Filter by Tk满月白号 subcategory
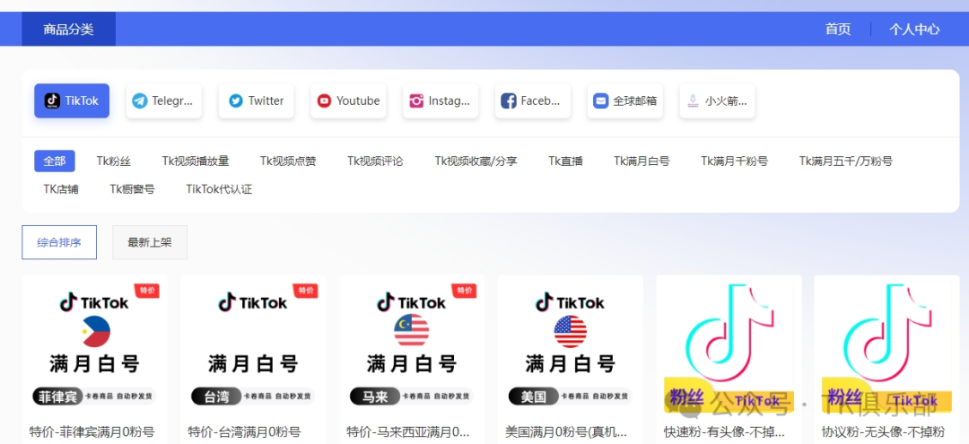The width and height of the screenshot is (969, 444). (x=642, y=161)
